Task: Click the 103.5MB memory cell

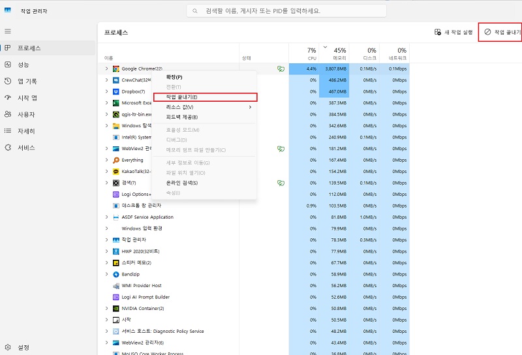Action: [334, 206]
